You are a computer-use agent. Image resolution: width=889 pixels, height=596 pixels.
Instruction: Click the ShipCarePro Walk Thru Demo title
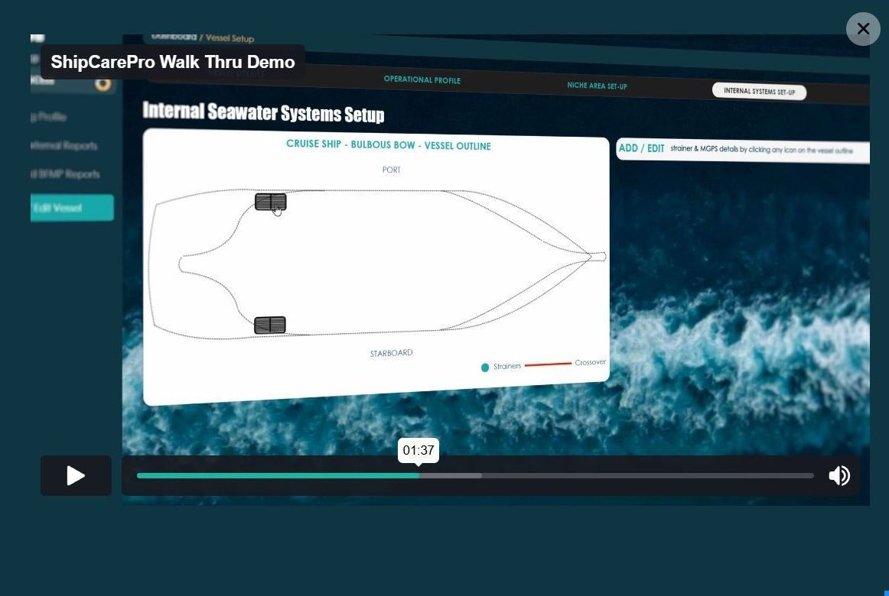(173, 62)
